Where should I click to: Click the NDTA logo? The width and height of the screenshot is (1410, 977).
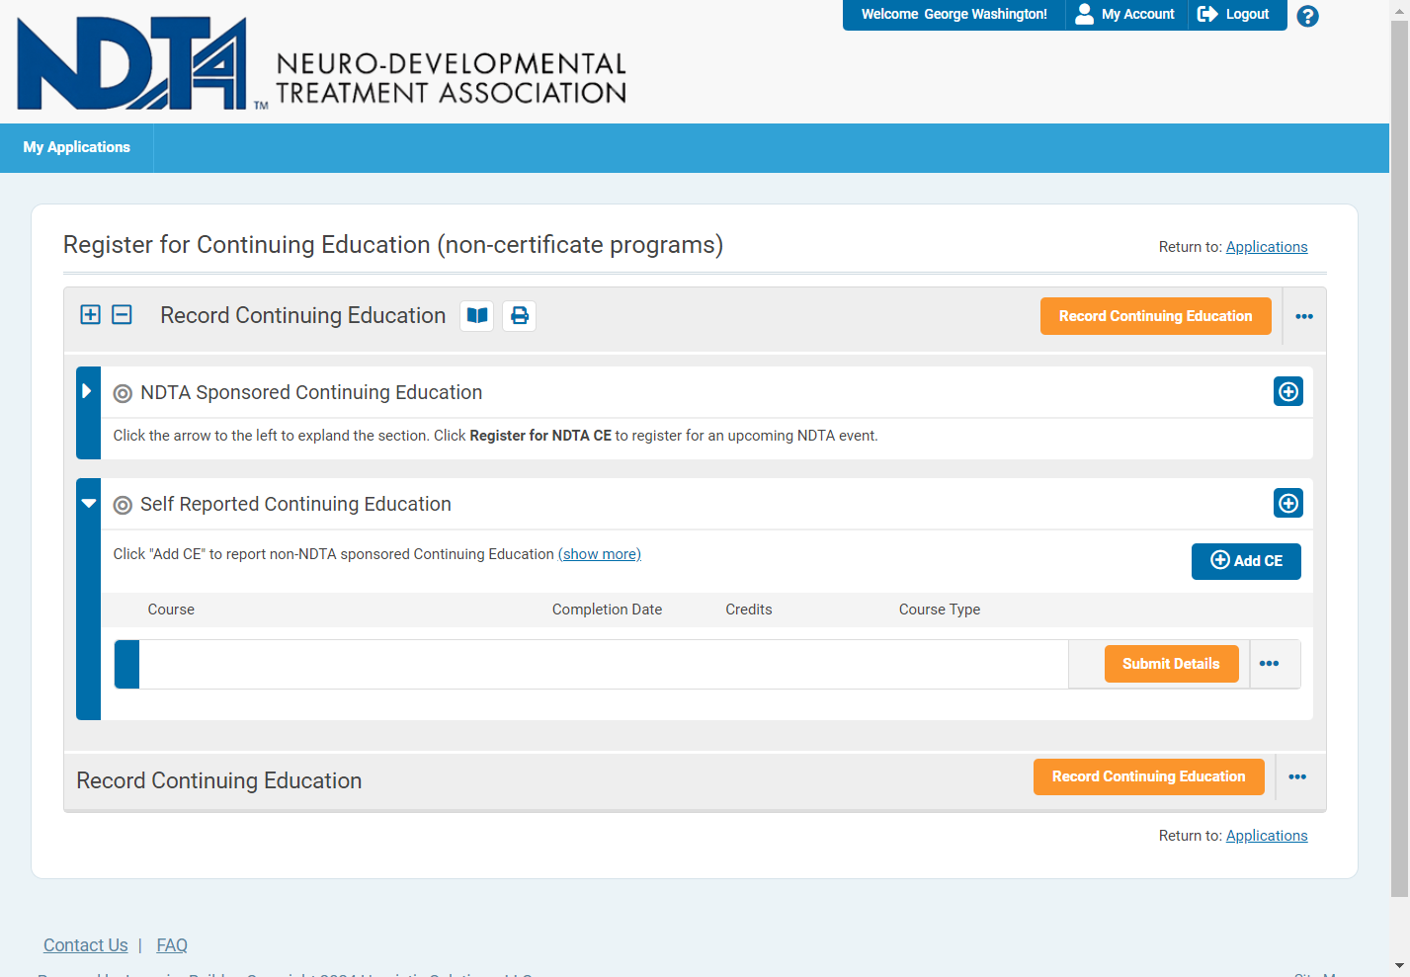click(322, 63)
